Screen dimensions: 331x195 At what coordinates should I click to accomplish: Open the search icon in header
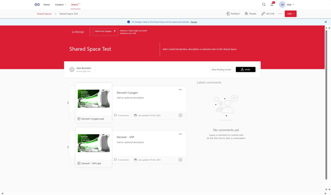tap(264, 4)
